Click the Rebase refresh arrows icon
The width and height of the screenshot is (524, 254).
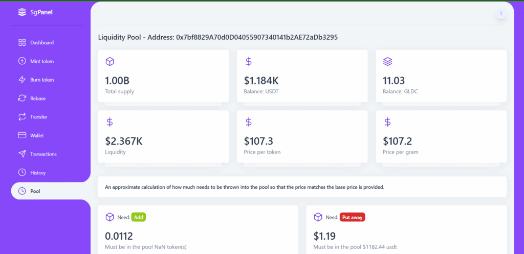point(22,98)
